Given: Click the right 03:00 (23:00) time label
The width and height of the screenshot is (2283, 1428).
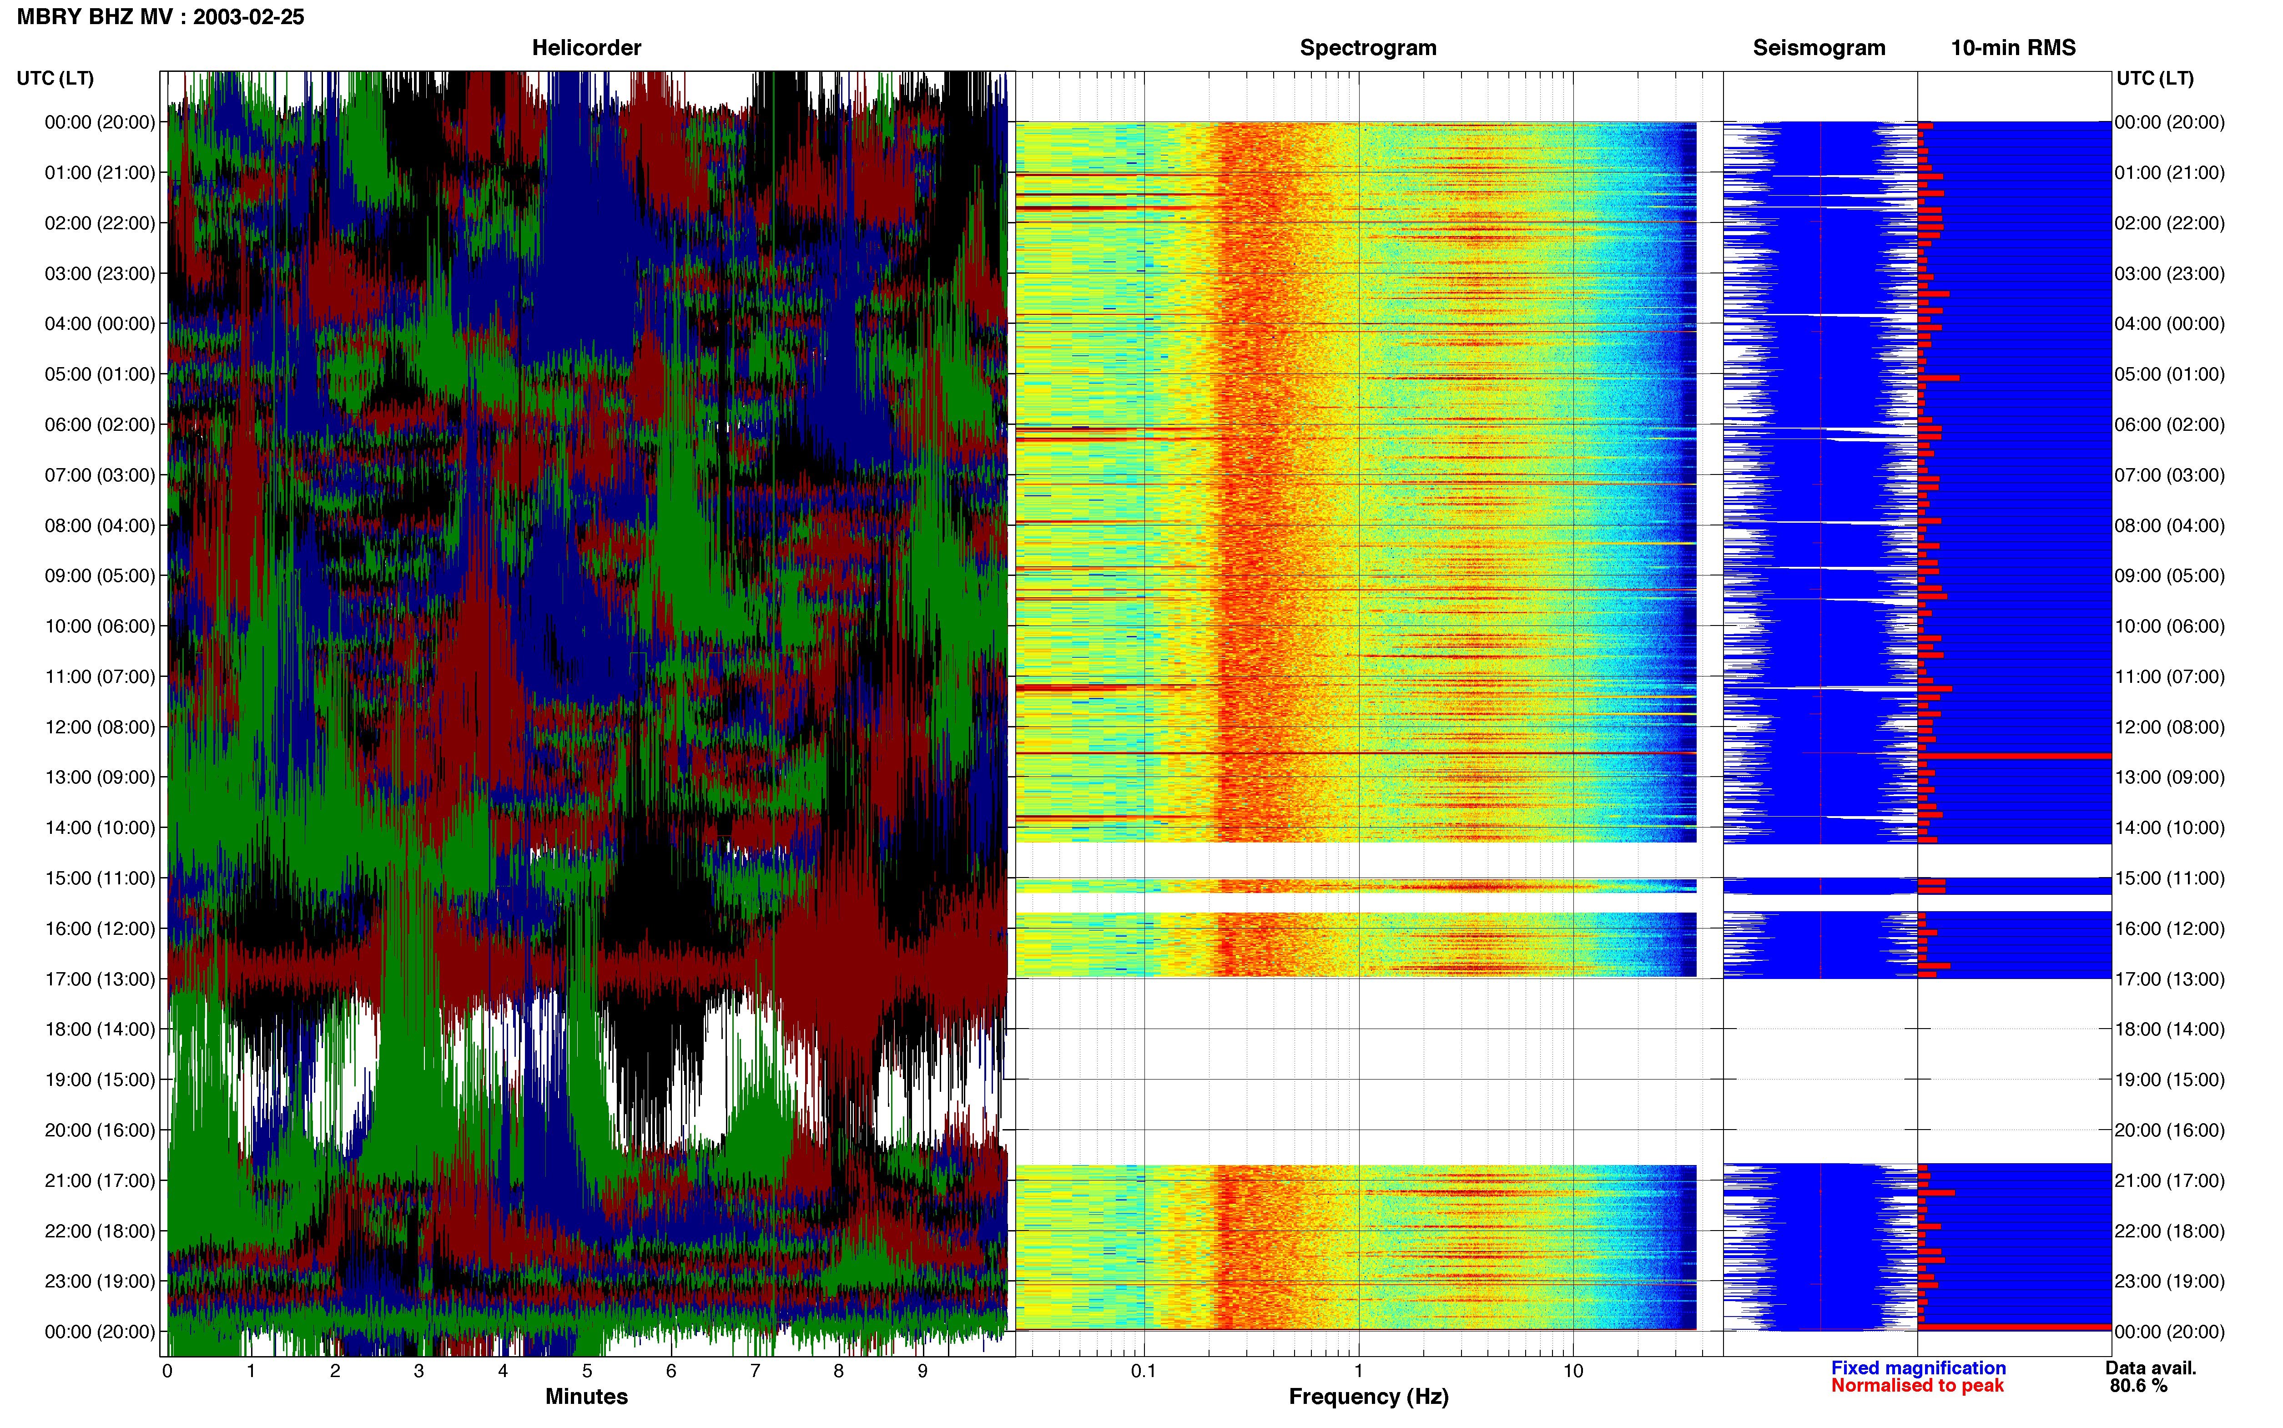Looking at the screenshot, I should coord(2170,274).
